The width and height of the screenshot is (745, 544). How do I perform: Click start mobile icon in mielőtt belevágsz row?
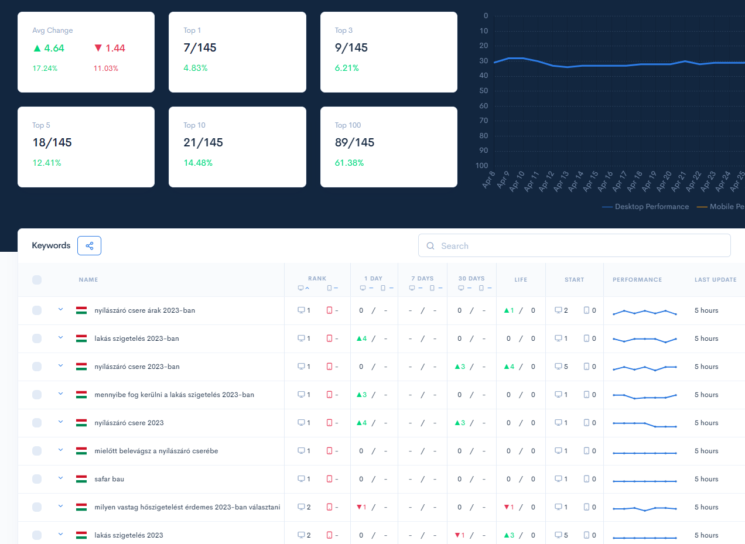(x=587, y=451)
